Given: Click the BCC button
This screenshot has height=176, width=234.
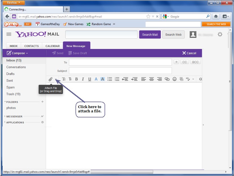Looking at the screenshot, I should coord(195,62).
